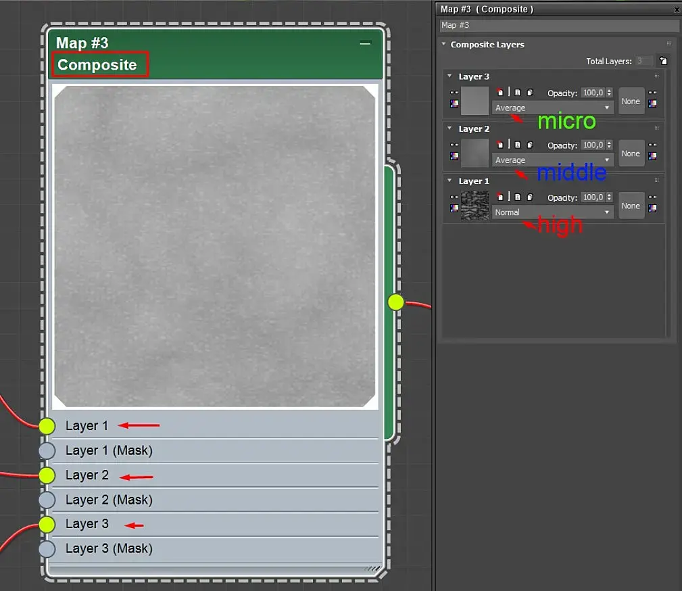Open Layer 2 Average blend mode dropdown

pyautogui.click(x=553, y=160)
